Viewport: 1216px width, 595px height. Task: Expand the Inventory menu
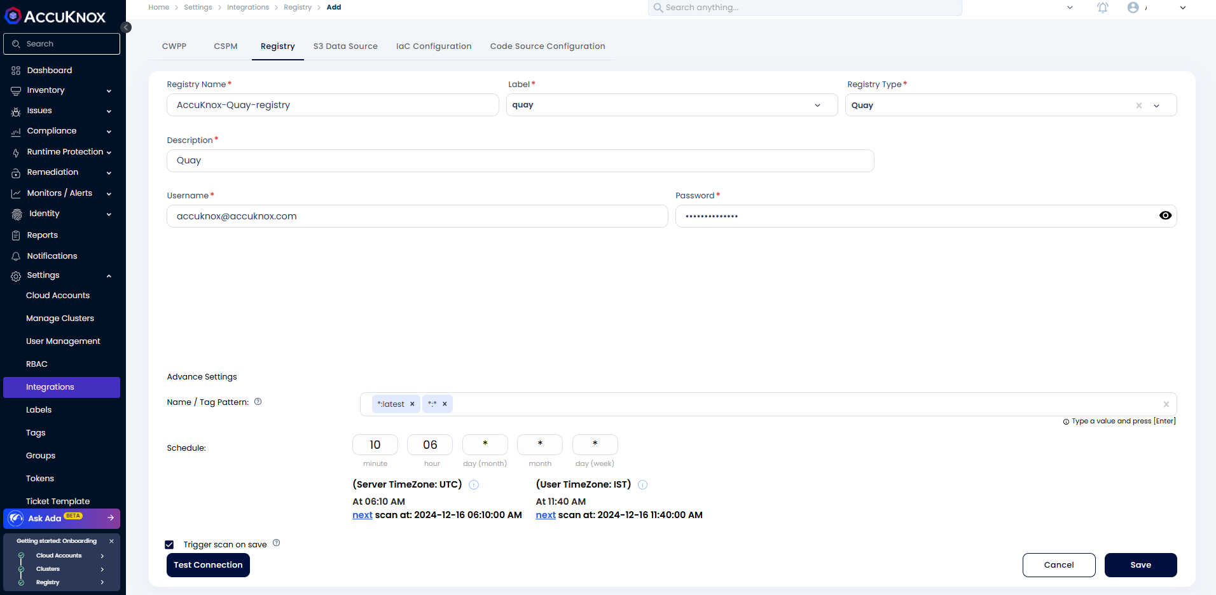[x=109, y=91]
